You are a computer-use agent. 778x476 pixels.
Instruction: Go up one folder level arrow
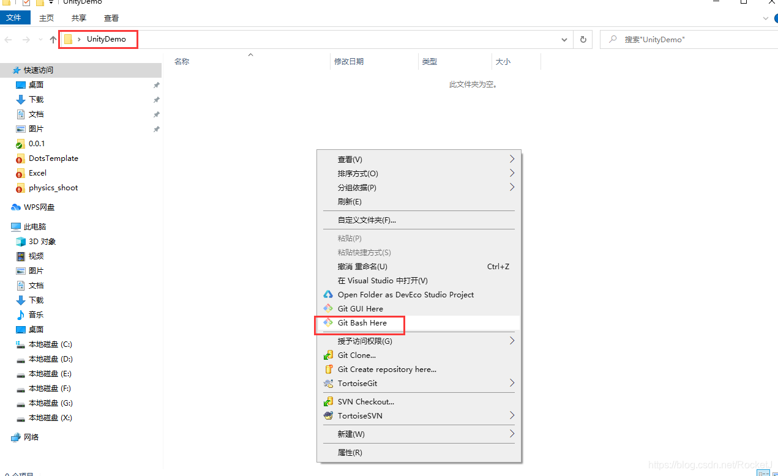(x=53, y=39)
